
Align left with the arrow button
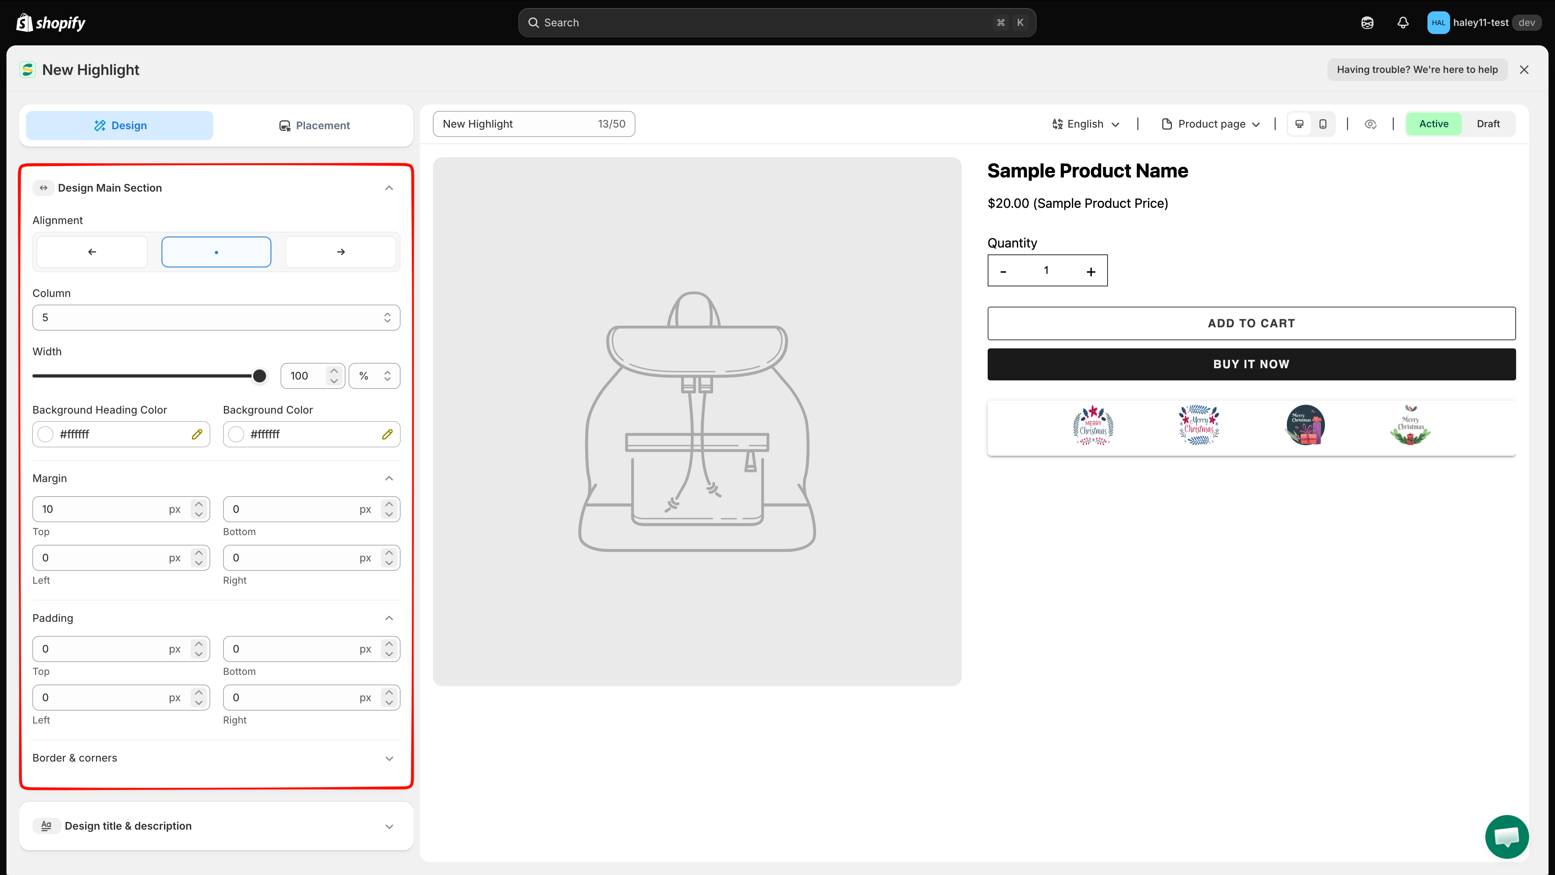[92, 252]
